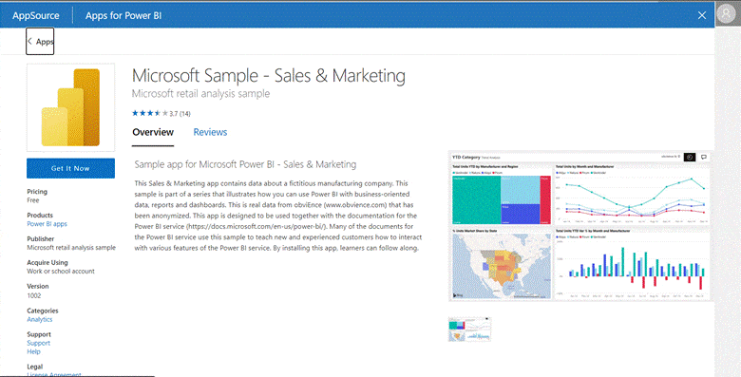
Task: Enlarge the large dashboard preview image
Action: pyautogui.click(x=580, y=226)
